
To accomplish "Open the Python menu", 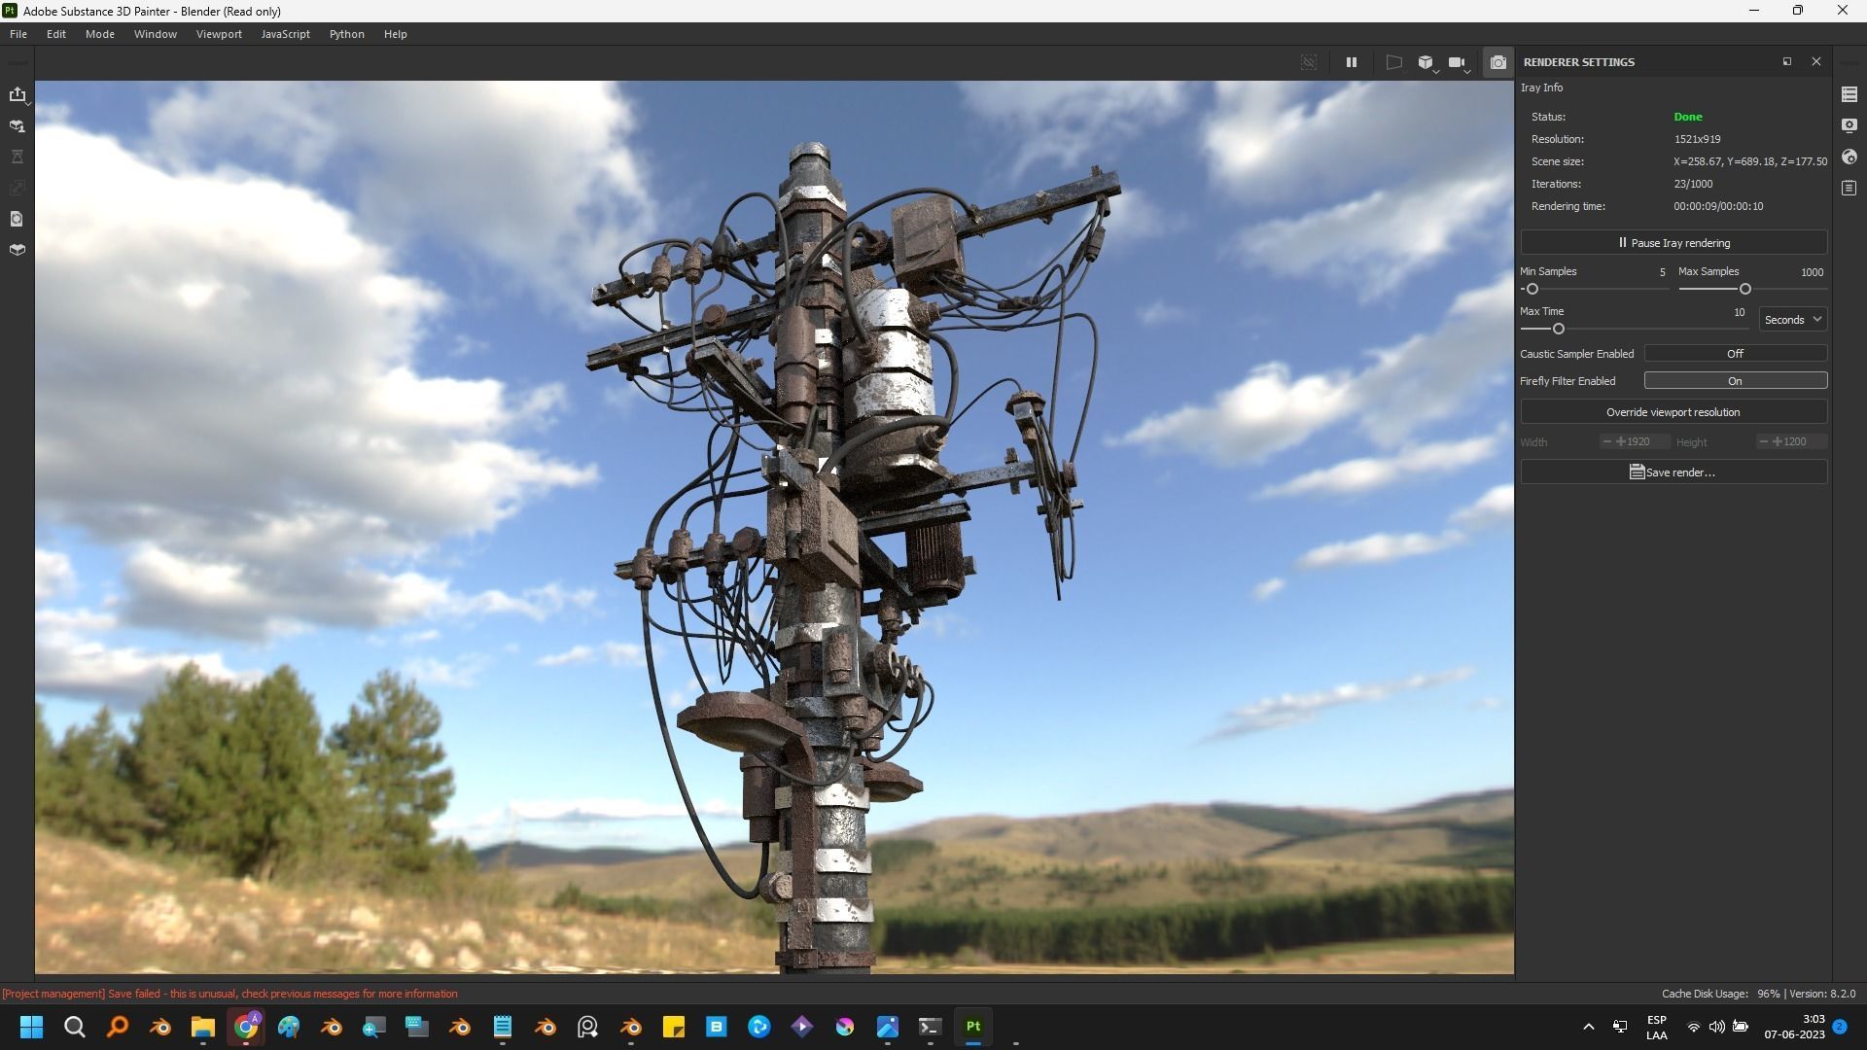I will click(346, 34).
